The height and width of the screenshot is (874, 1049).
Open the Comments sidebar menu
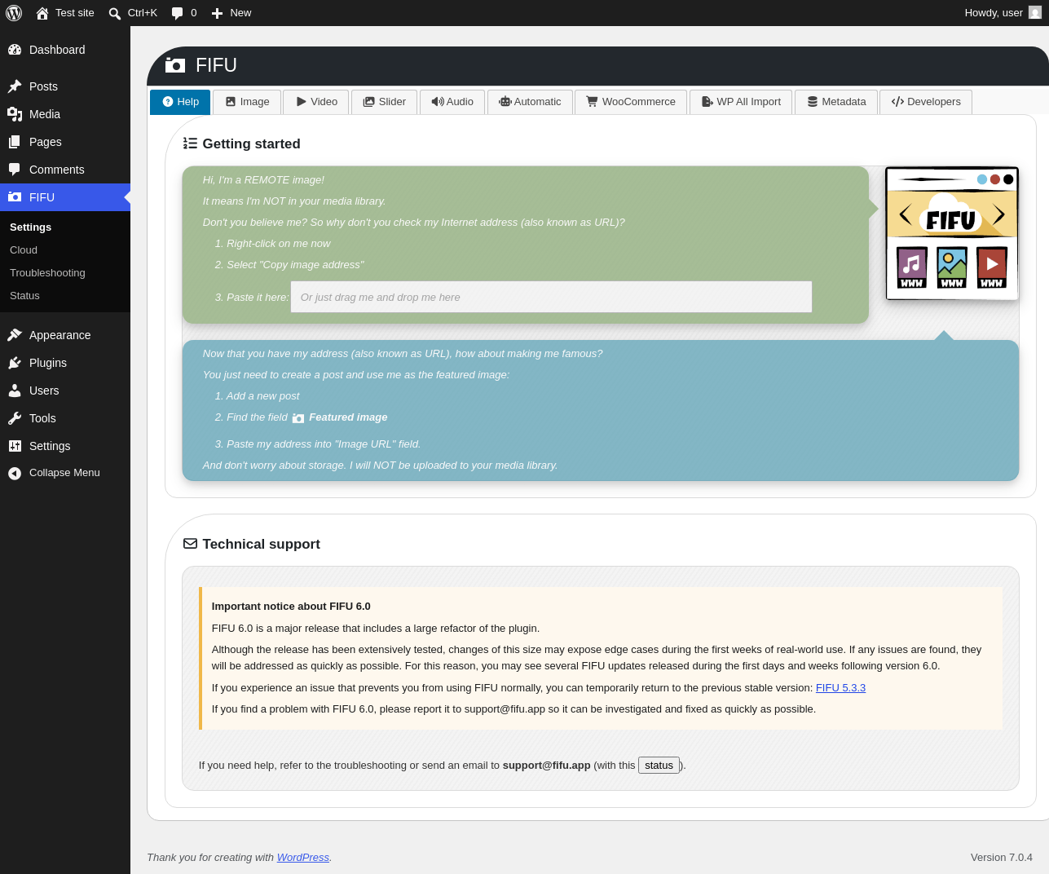coord(65,170)
